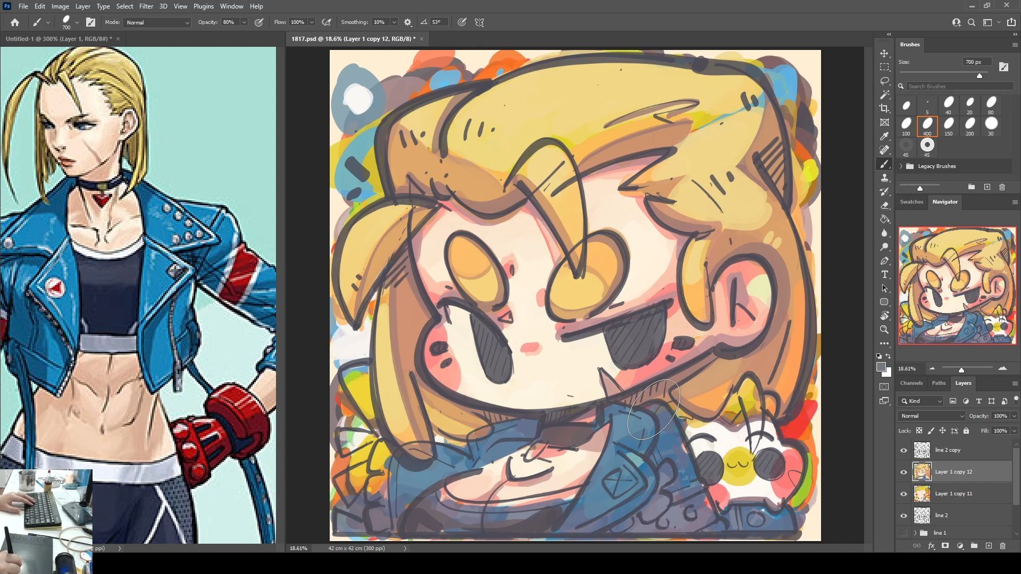Select the Pen tool
The width and height of the screenshot is (1021, 574).
pyautogui.click(x=884, y=261)
